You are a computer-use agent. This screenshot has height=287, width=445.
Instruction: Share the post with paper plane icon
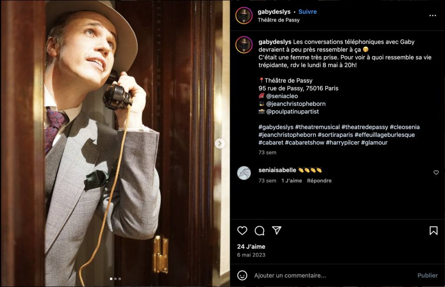tap(277, 230)
